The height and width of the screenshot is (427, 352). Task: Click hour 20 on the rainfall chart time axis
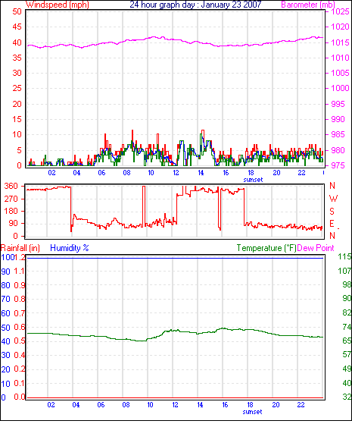point(276,405)
